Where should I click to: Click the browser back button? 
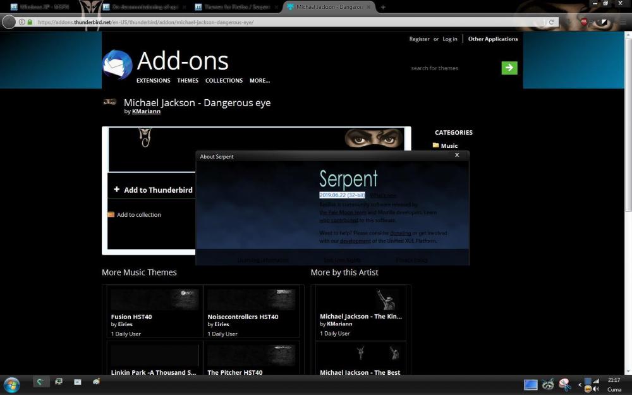coord(9,22)
